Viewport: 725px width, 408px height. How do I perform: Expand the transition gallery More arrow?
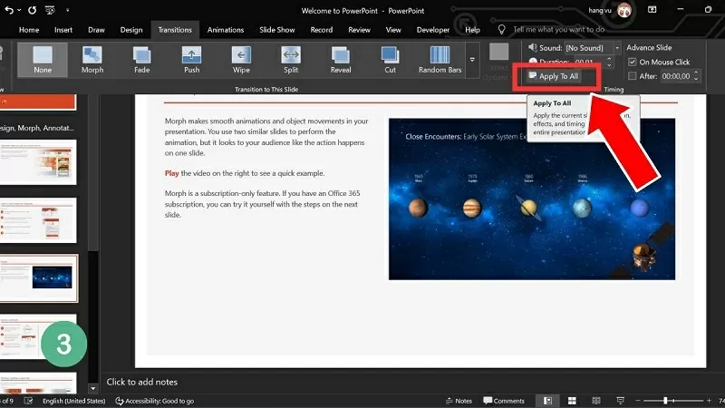coord(471,60)
